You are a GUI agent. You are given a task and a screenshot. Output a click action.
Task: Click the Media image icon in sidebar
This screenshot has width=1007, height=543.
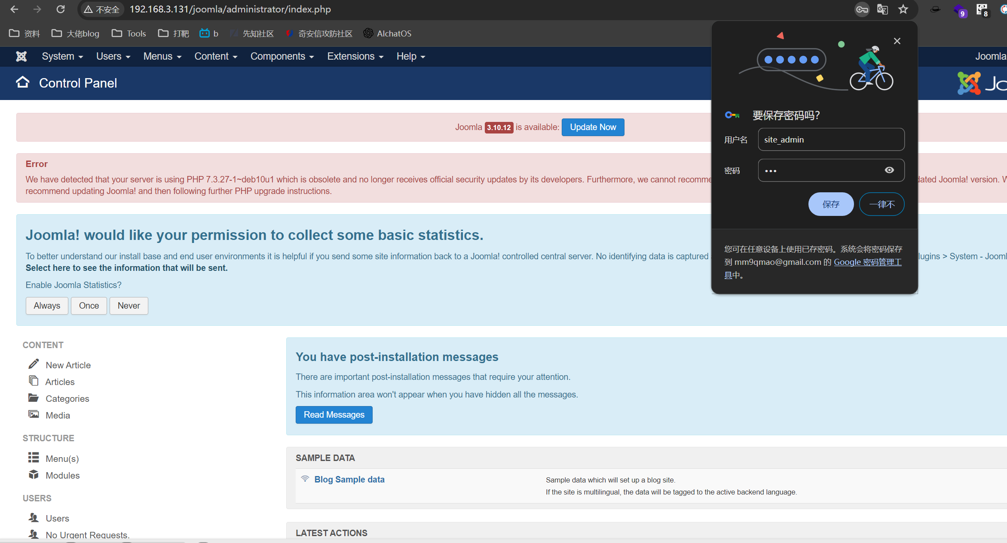click(x=34, y=414)
